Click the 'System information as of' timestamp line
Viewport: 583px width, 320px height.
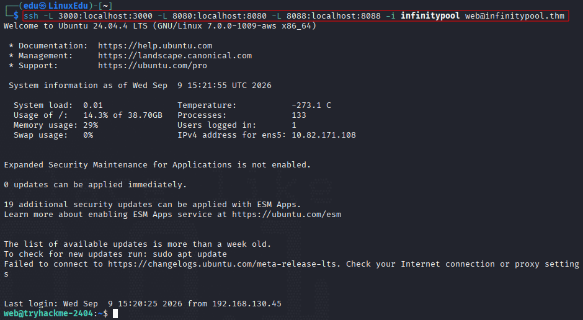coord(140,86)
